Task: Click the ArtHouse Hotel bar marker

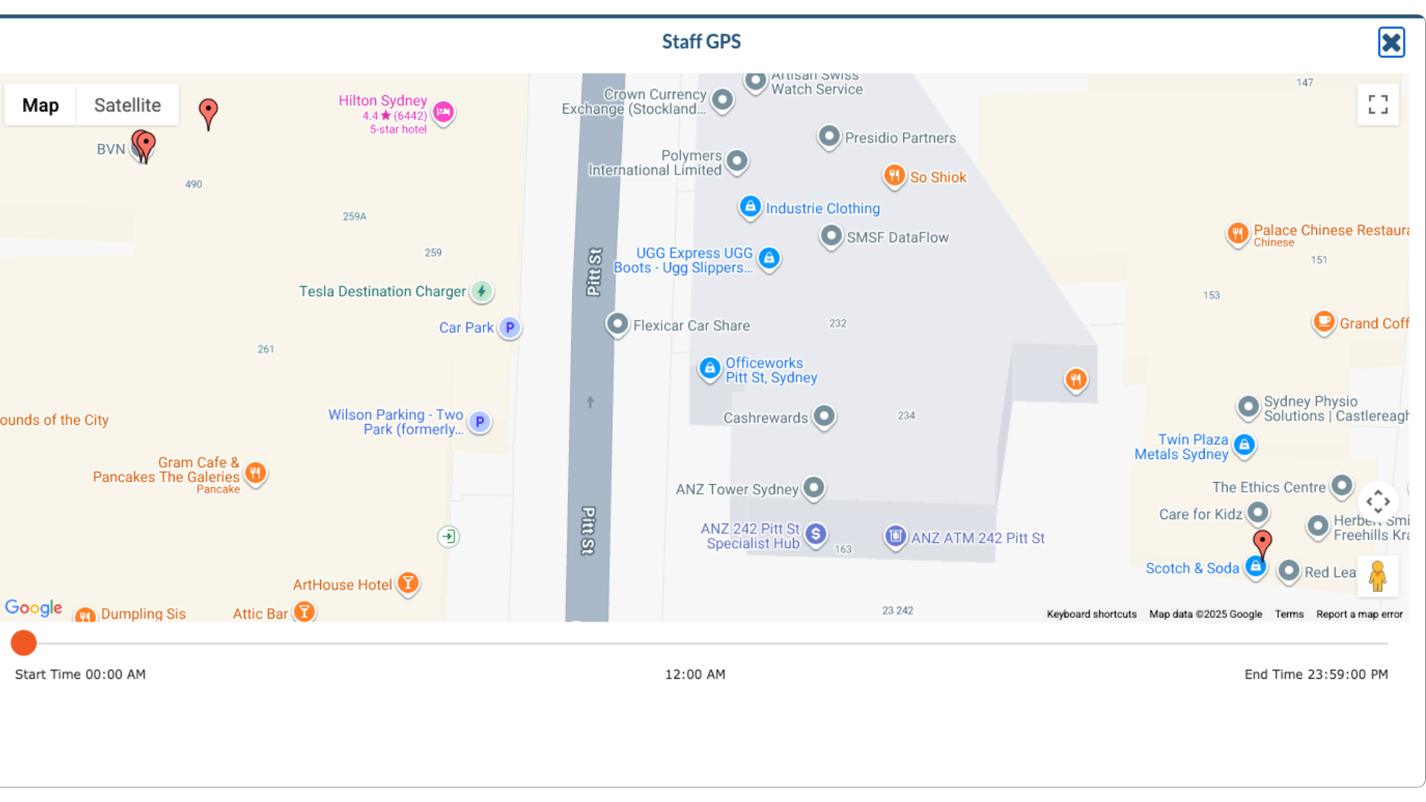Action: click(408, 584)
